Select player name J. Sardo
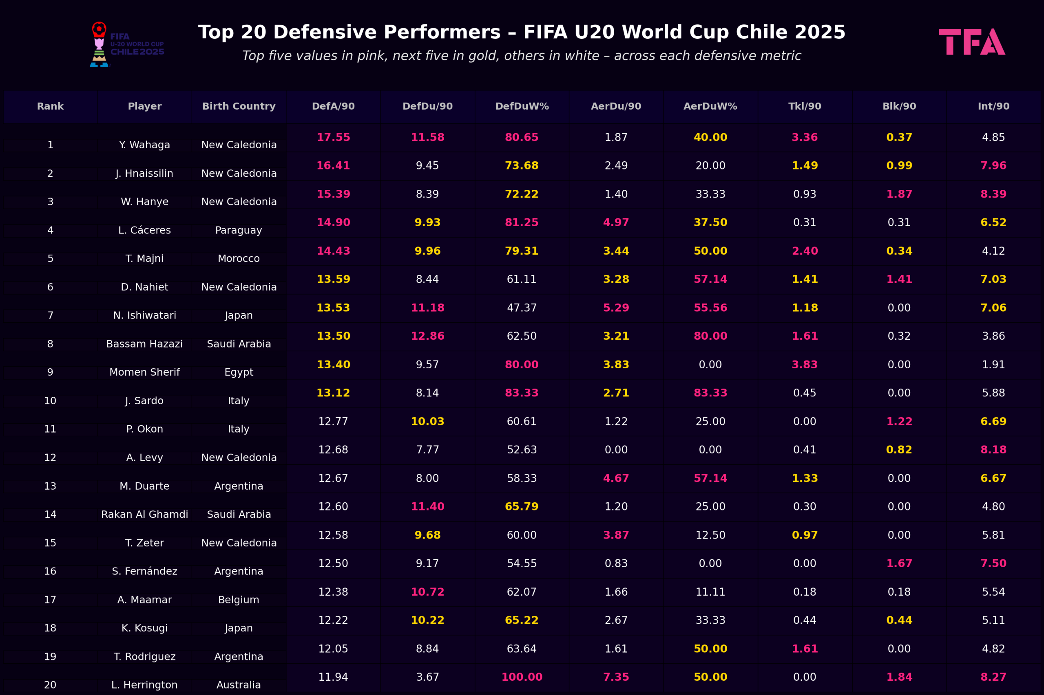 [x=145, y=401]
